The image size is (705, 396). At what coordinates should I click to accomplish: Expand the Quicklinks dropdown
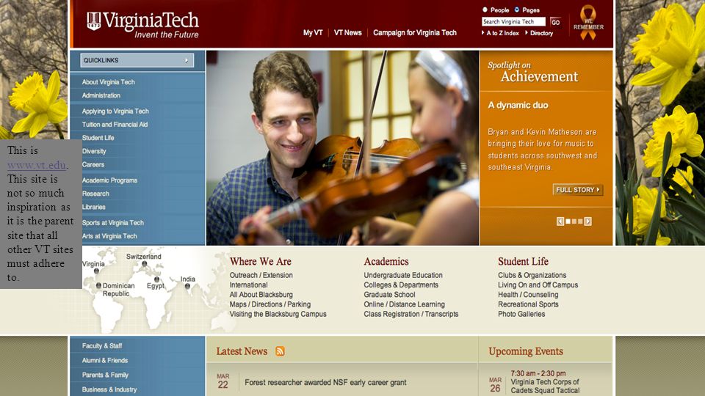(137, 60)
